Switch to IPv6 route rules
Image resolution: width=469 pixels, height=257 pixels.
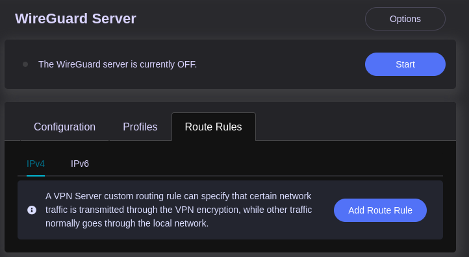pyautogui.click(x=79, y=164)
